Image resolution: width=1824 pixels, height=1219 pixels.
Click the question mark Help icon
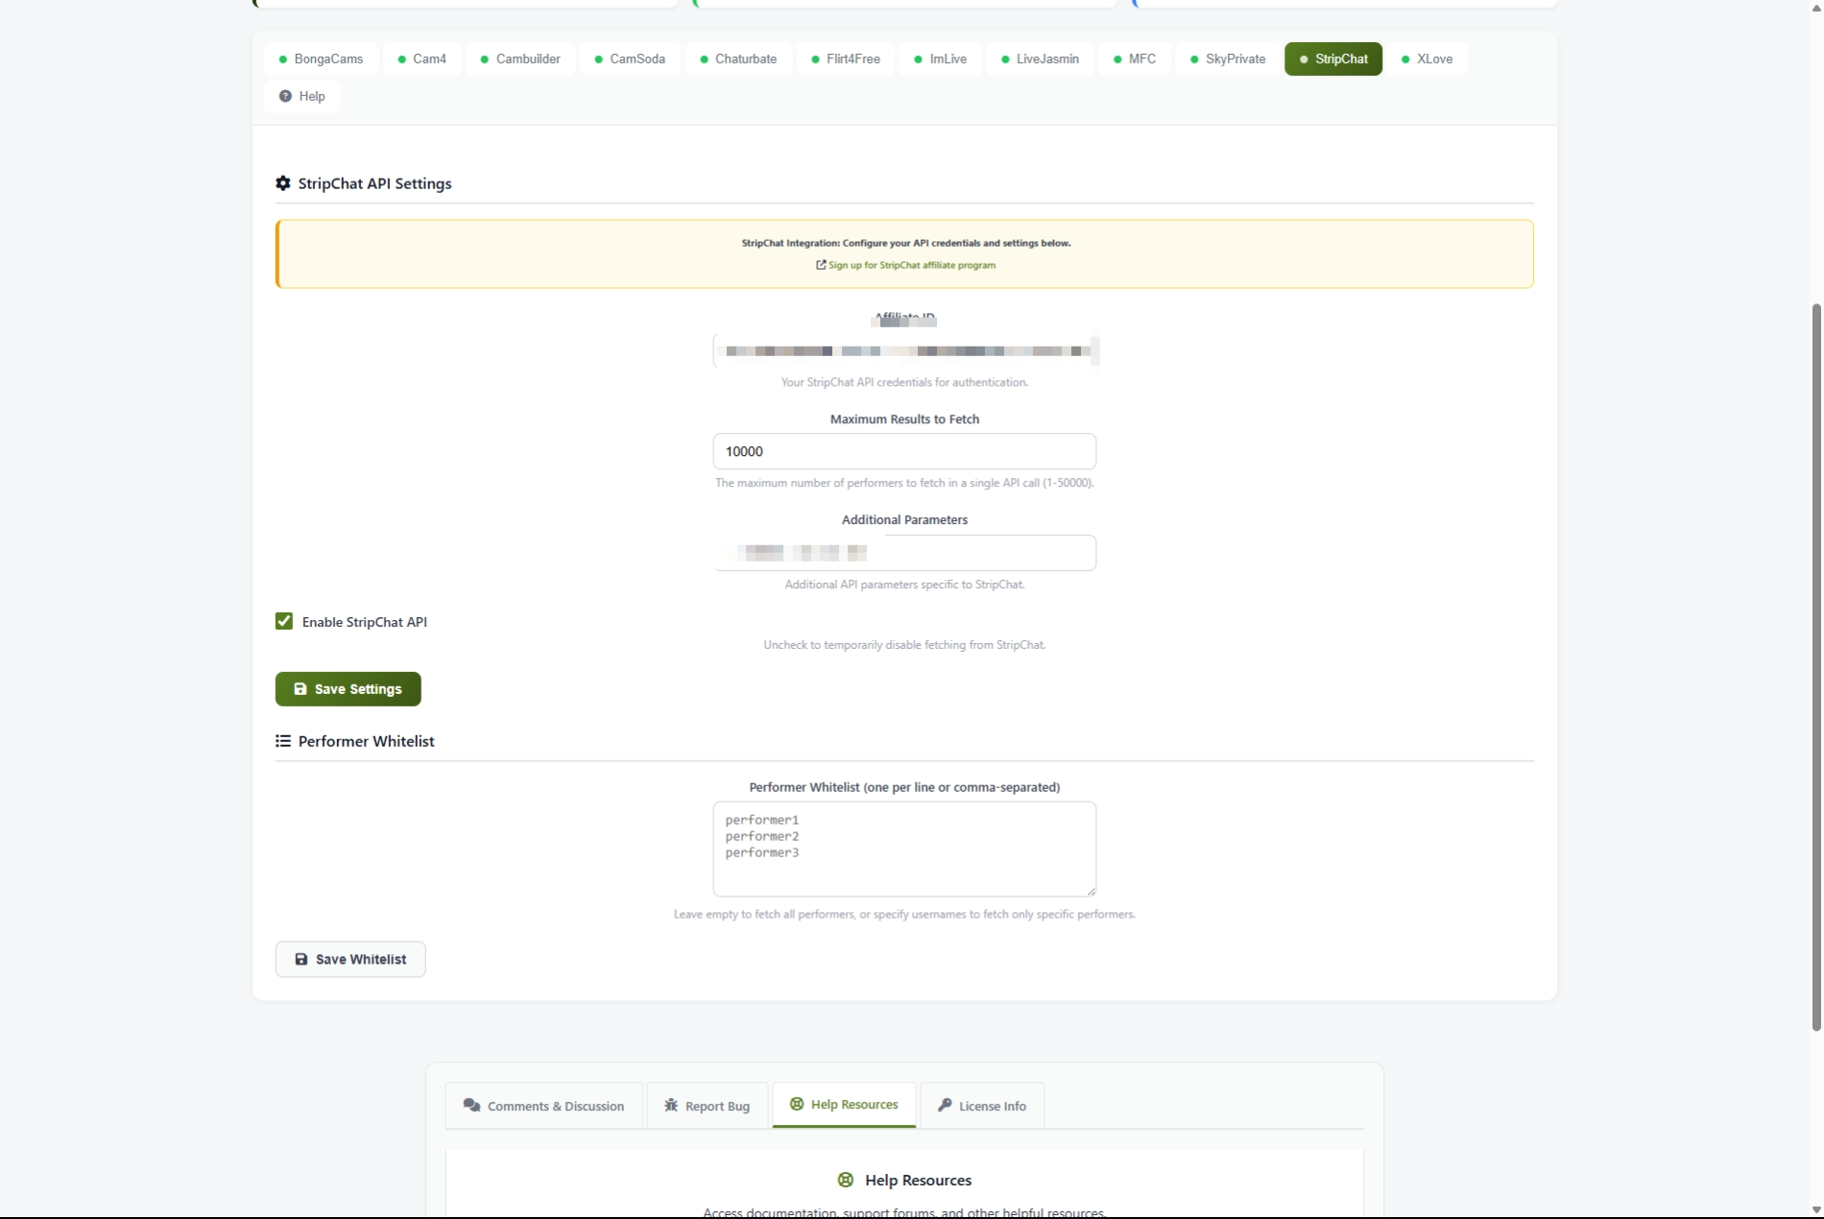(285, 96)
